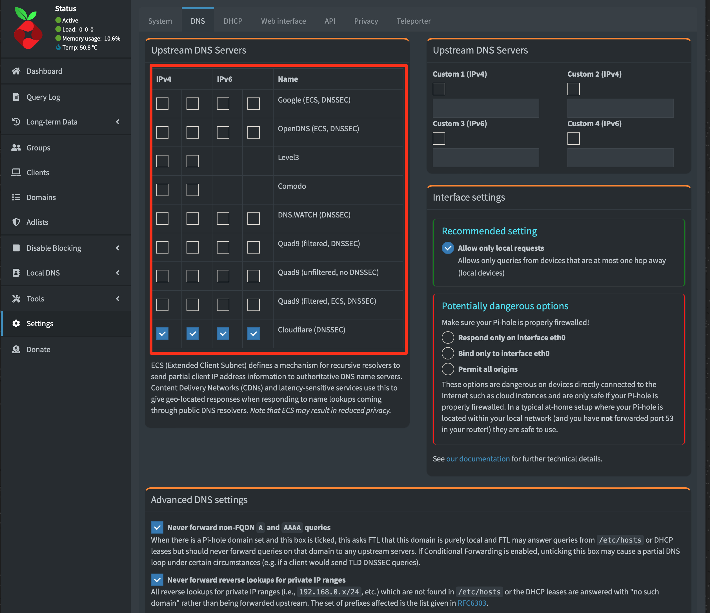Viewport: 710px width, 613px height.
Task: Open the Web interface tab
Action: 283,21
